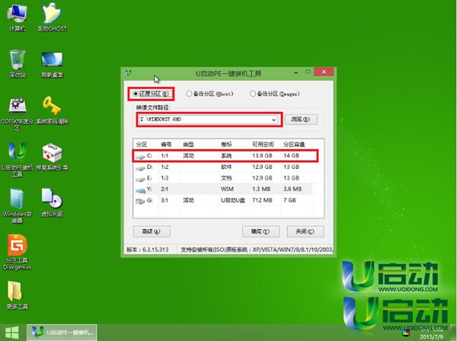This screenshot has width=457, height=341.
Task: Select the C: partition row
Action: (225, 156)
